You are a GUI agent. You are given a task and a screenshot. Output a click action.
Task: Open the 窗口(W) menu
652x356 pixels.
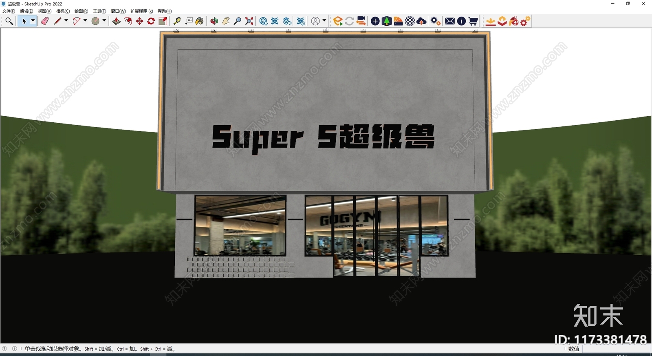[x=118, y=11]
